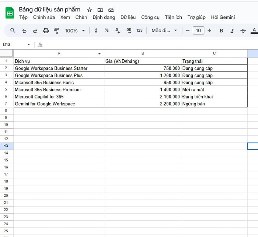This screenshot has width=258, height=237.
Task: Select cell Dịch vụ
Action: click(59, 61)
